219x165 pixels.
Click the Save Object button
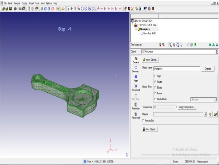150,129
